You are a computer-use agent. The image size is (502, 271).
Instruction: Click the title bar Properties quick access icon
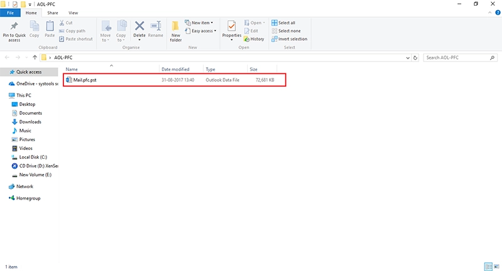(14, 4)
